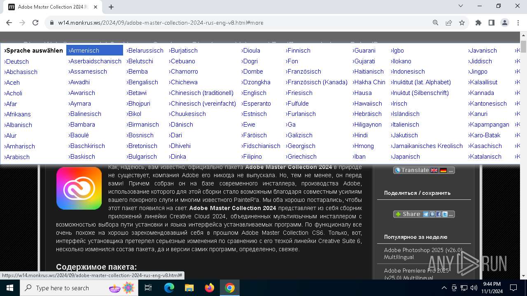The image size is (527, 296).
Task: Open the Chrome three-dot menu
Action: [x=518, y=23]
